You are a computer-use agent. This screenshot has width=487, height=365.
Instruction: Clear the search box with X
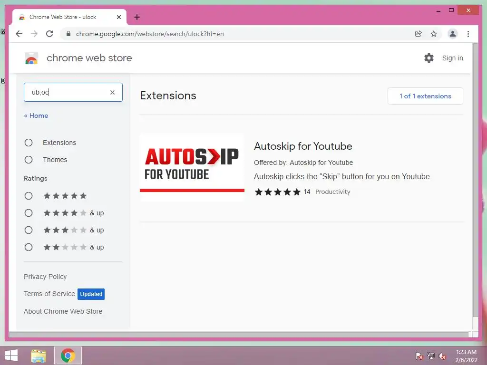click(x=112, y=92)
